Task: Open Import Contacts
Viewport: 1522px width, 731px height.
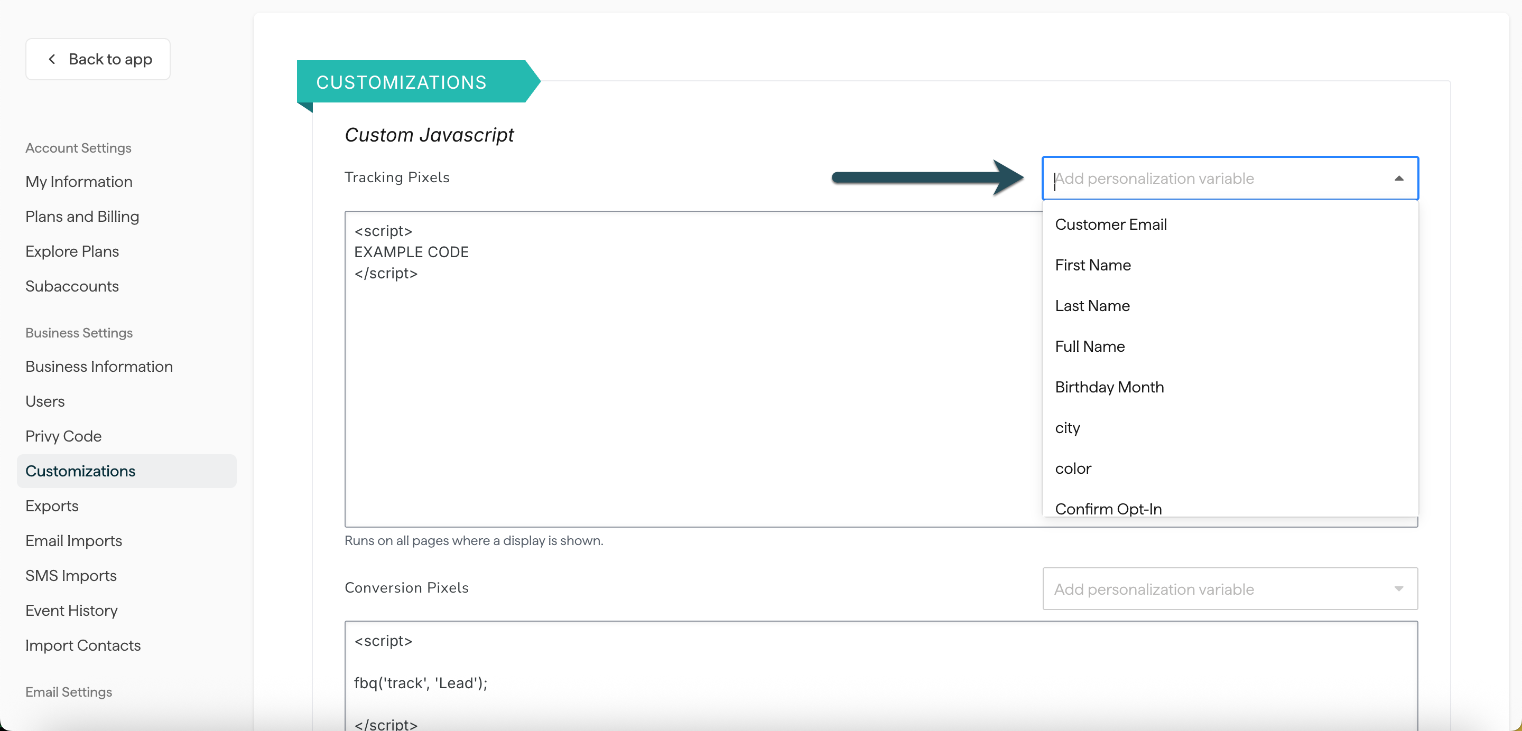Action: 83,645
